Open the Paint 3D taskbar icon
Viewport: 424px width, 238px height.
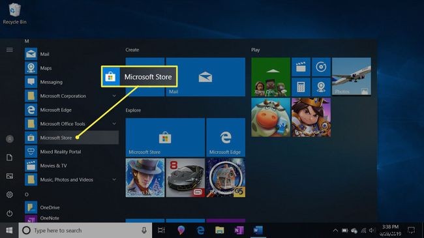coord(181,230)
